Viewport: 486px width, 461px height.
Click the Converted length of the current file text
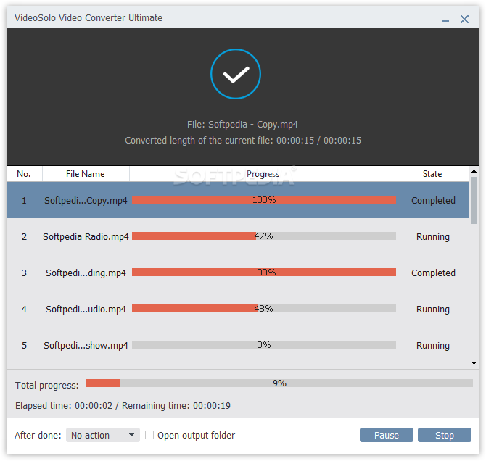243,141
